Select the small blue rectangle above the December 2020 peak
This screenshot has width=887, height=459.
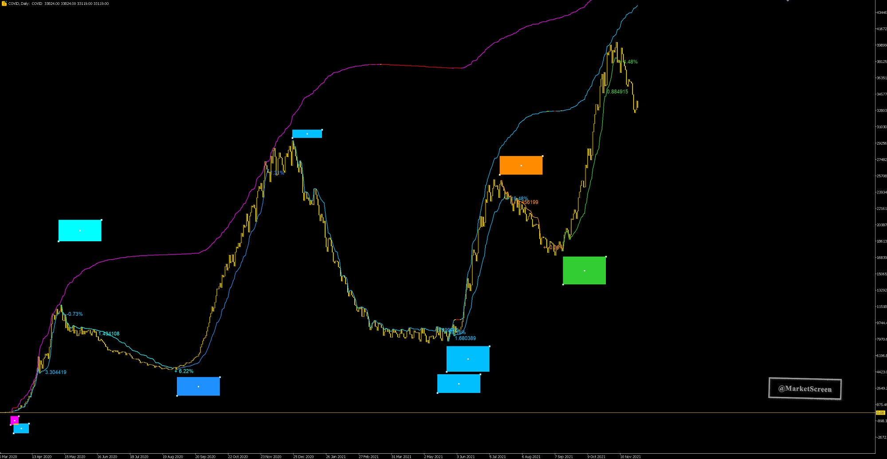click(307, 134)
